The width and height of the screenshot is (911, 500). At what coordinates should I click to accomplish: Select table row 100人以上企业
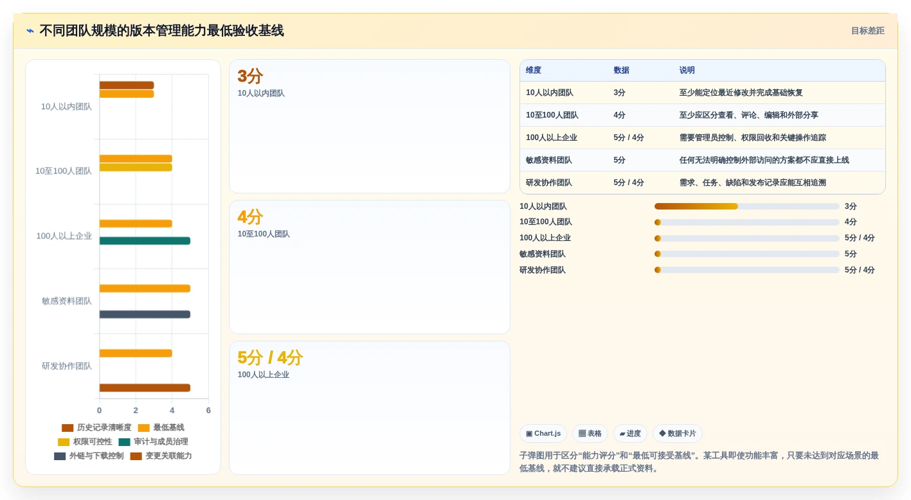tap(703, 138)
